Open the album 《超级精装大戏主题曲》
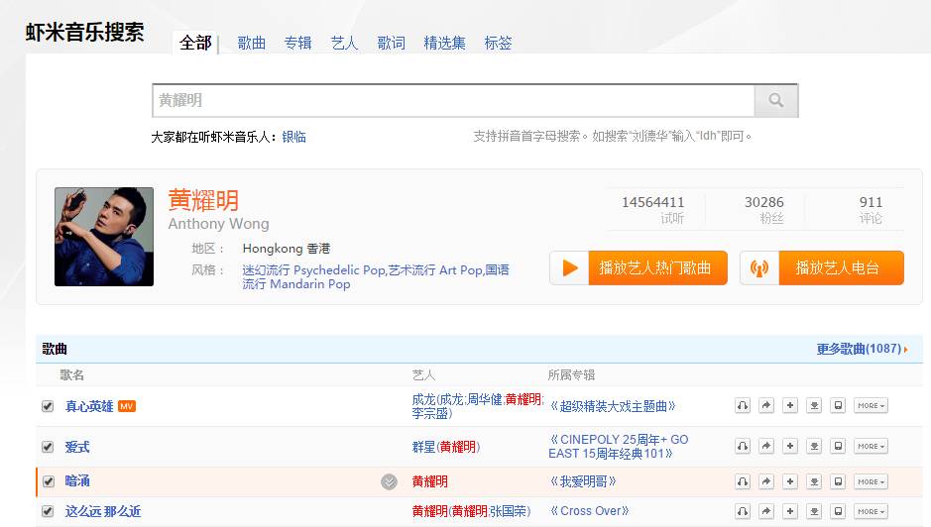The height and width of the screenshot is (527, 931). click(613, 406)
